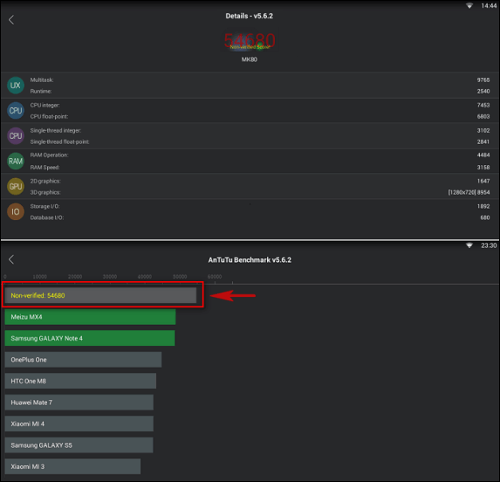Tap the Huawei Mate 7 ranking bar

click(79, 403)
